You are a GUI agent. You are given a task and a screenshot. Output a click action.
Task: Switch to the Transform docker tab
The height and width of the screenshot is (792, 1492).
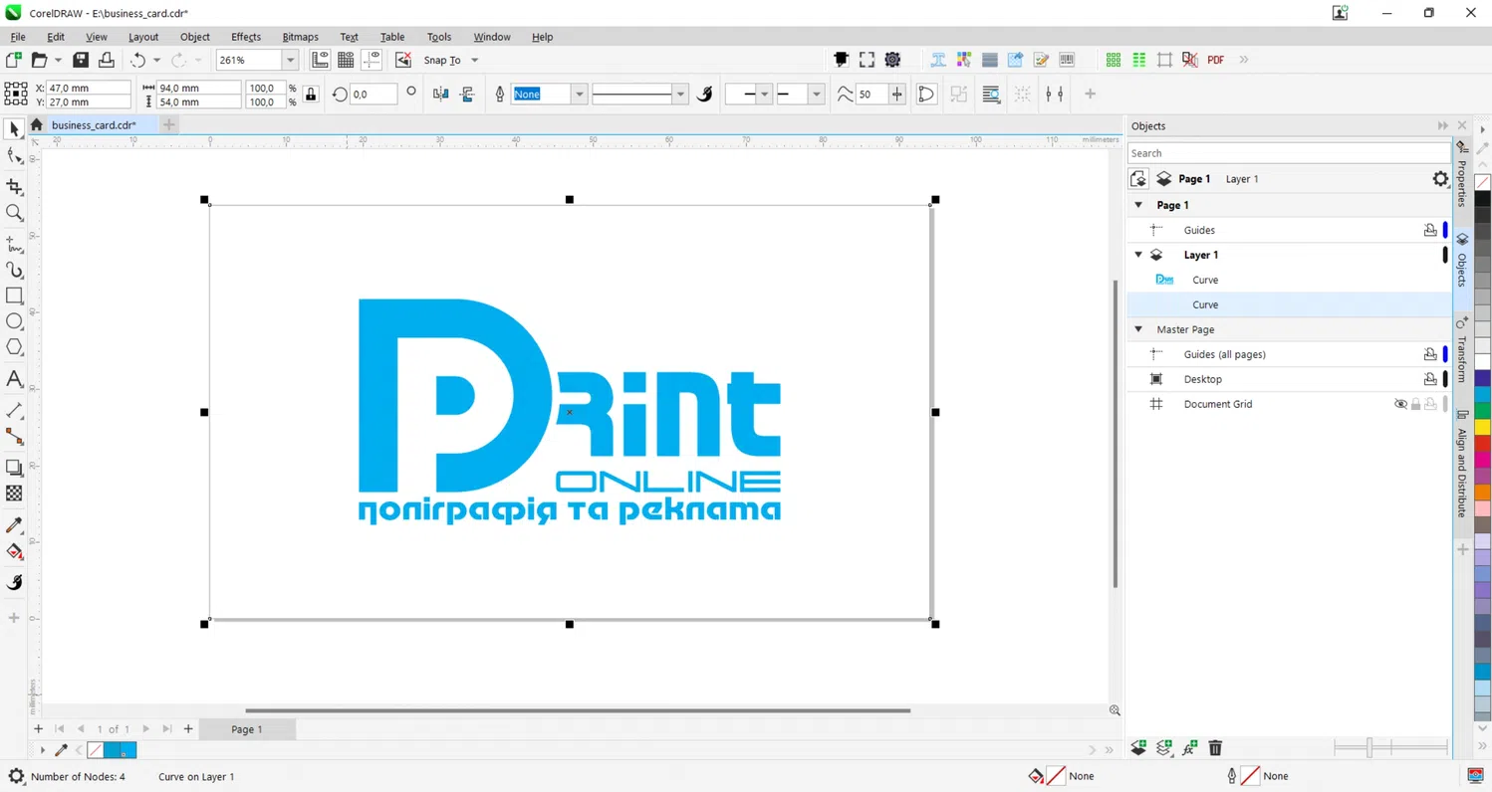pyautogui.click(x=1462, y=350)
